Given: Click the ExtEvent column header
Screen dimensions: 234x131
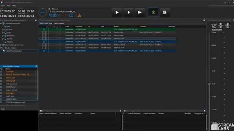Looking at the screenshot, I should 143,27.
